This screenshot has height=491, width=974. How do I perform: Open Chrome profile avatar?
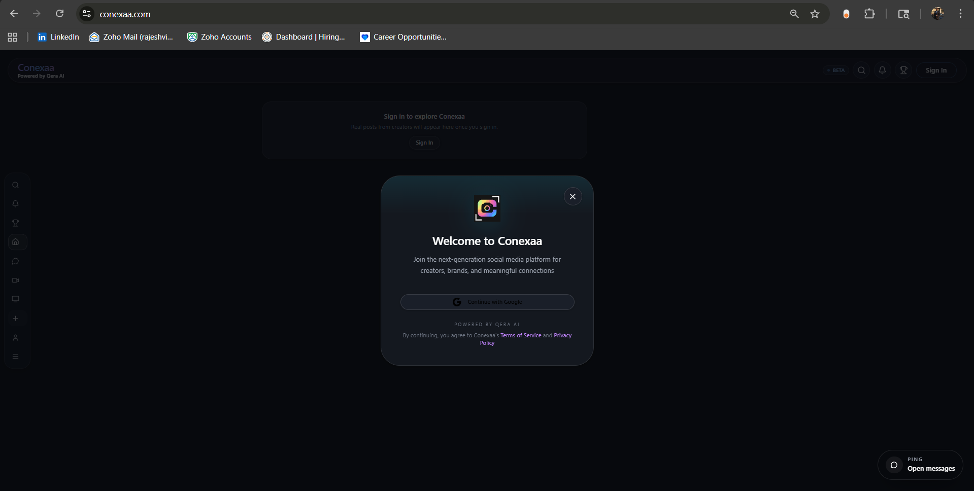click(937, 14)
